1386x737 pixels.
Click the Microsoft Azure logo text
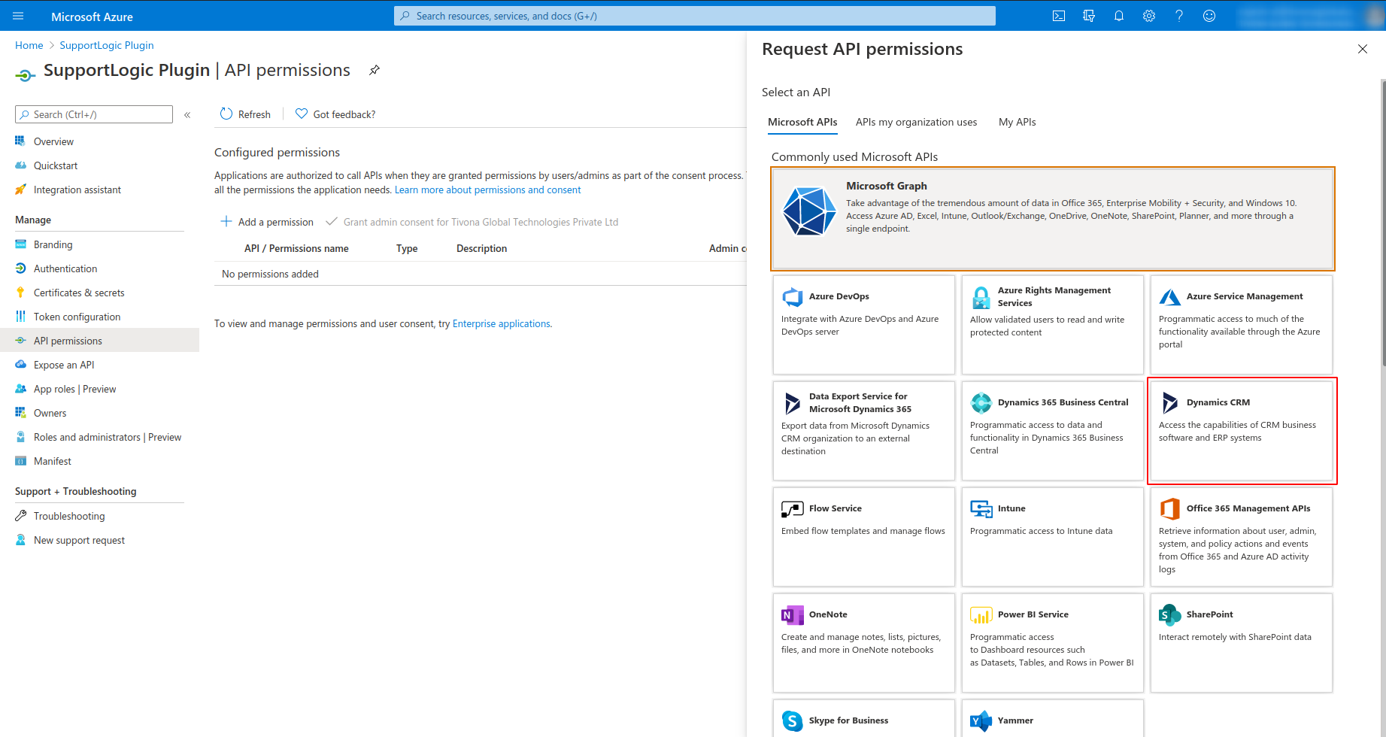coord(92,17)
